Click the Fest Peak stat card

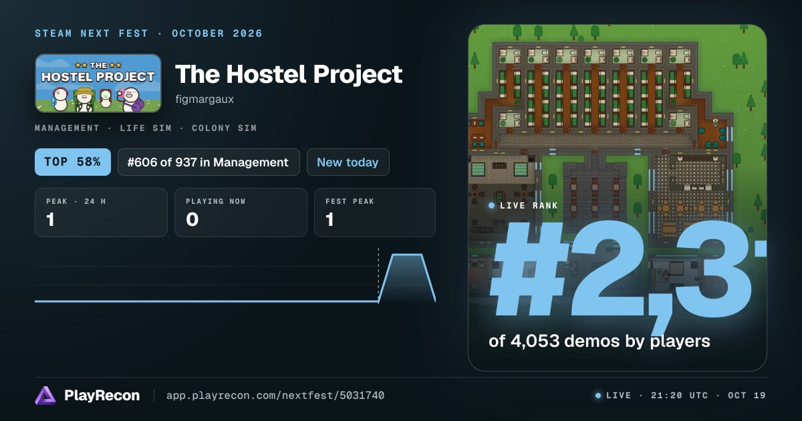pos(374,213)
